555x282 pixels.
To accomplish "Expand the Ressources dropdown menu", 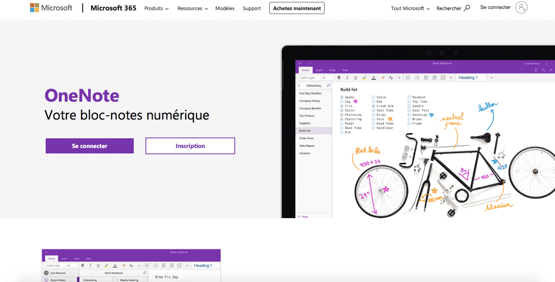I will [x=193, y=8].
